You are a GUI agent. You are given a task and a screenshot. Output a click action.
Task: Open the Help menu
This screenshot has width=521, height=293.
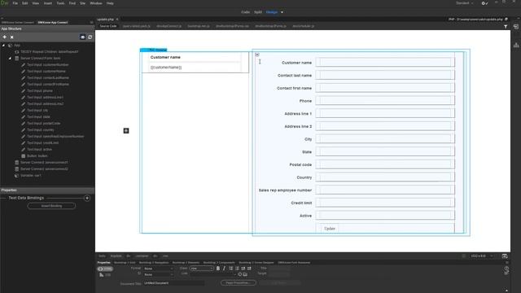pos(110,3)
